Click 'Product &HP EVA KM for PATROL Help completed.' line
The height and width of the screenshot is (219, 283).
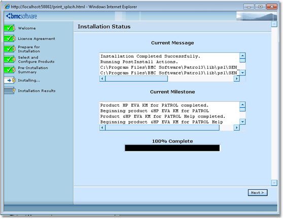(163, 116)
